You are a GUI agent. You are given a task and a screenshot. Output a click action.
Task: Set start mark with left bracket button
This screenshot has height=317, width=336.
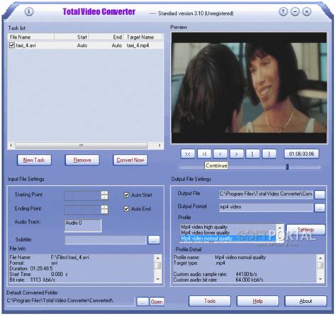[x=252, y=154]
